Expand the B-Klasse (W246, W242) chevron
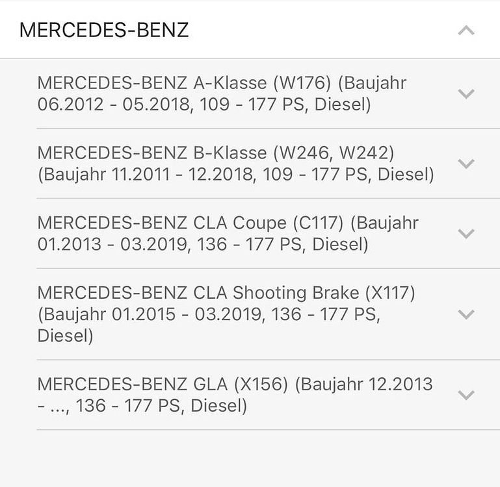Screen dimensions: 500x487 pos(466,164)
